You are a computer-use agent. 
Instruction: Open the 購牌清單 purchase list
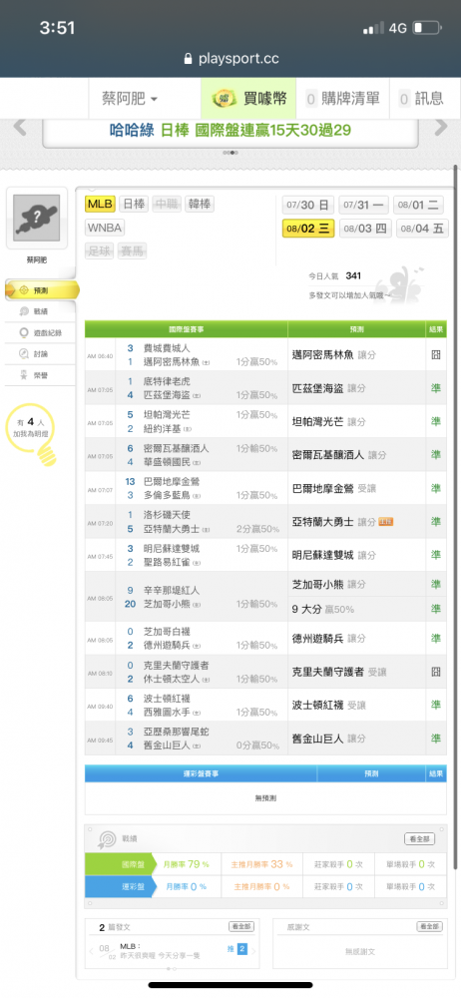[x=344, y=99]
